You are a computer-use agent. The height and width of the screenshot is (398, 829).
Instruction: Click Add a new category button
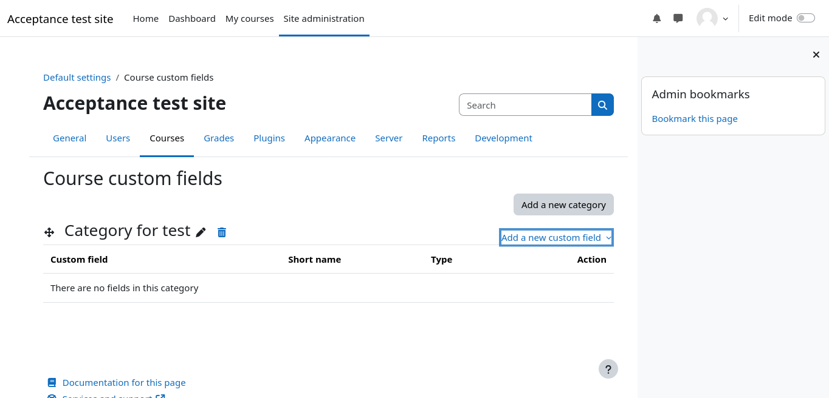tap(563, 204)
